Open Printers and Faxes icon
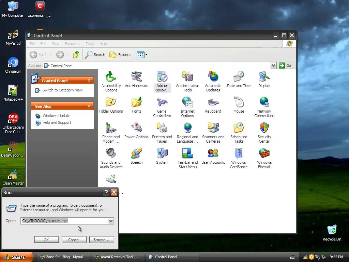This screenshot has width=349, height=262. [162, 133]
